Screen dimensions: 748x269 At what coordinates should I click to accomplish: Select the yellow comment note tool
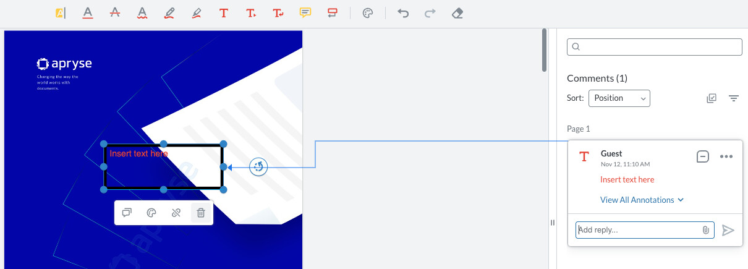click(305, 13)
